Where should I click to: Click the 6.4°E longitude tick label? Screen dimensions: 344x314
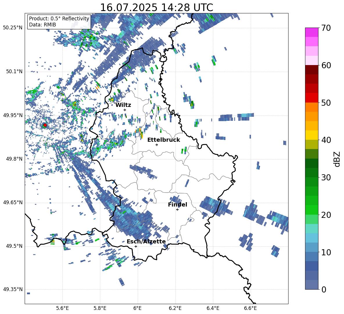213,308
